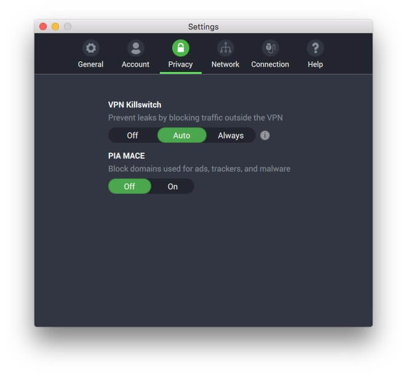Minimize the Settings window with yellow button
Screen dimensions: 407x376
click(55, 26)
